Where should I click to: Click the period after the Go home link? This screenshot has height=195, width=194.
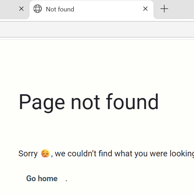66,181
